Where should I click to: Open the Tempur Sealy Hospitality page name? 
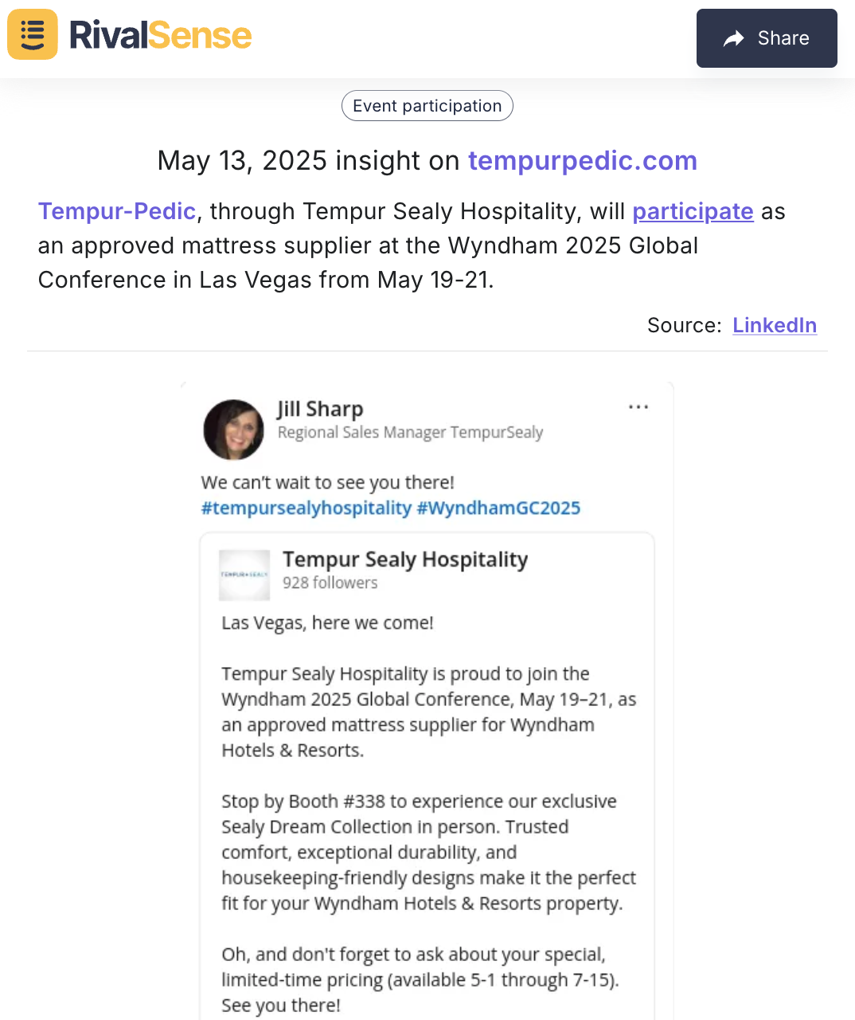(x=405, y=559)
